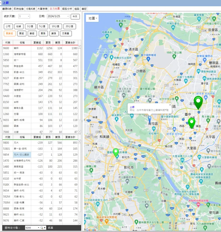Viewport: 221px width, 232px height.
Task: Click the green pin near 東區
Action: 191,123
